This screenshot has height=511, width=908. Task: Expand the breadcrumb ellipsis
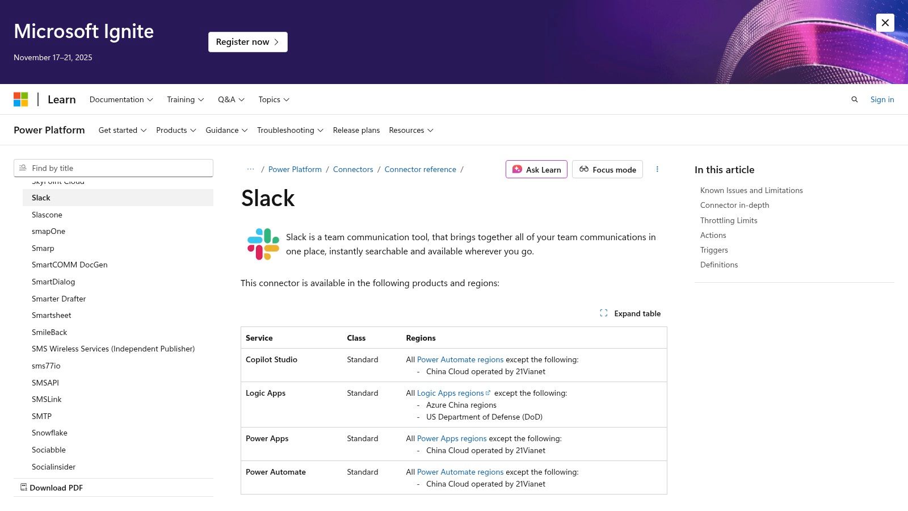(x=250, y=169)
